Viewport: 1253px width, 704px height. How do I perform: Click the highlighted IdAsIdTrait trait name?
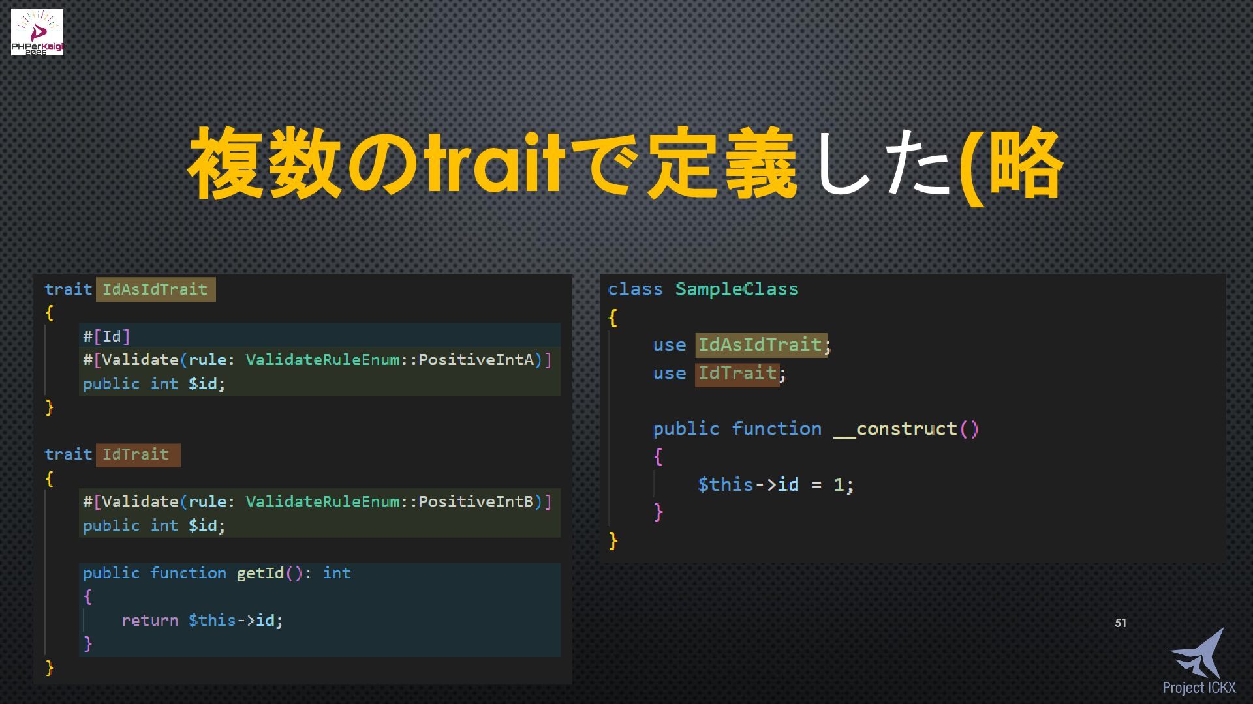[x=155, y=289]
